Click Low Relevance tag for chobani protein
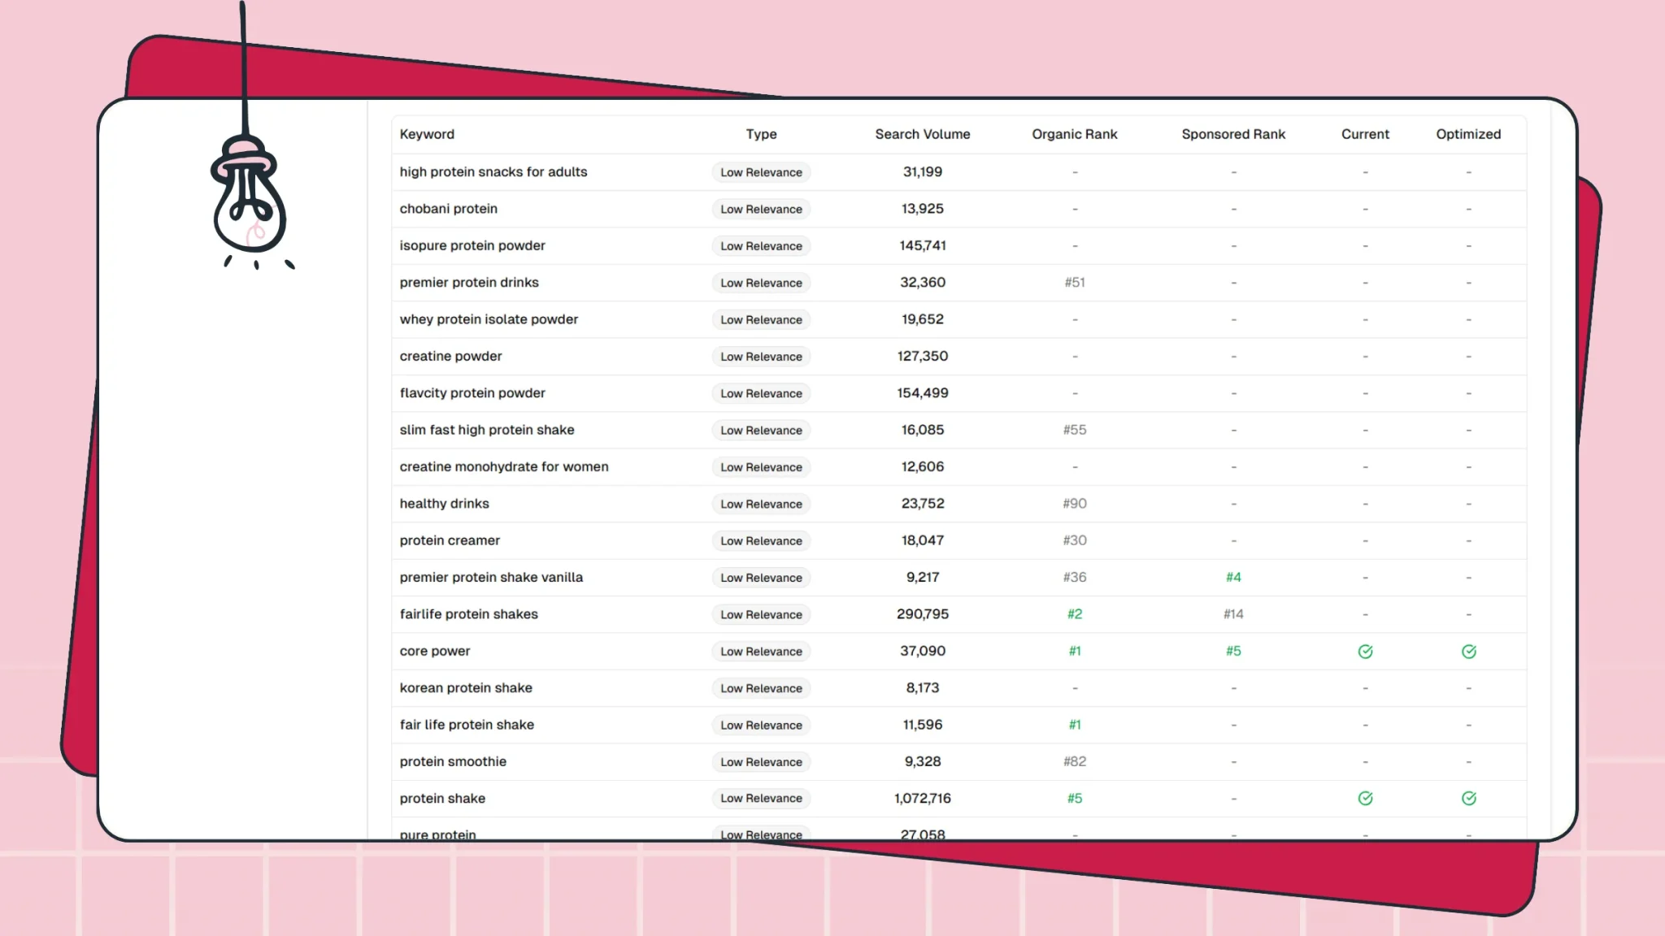This screenshot has height=936, width=1665. point(761,210)
